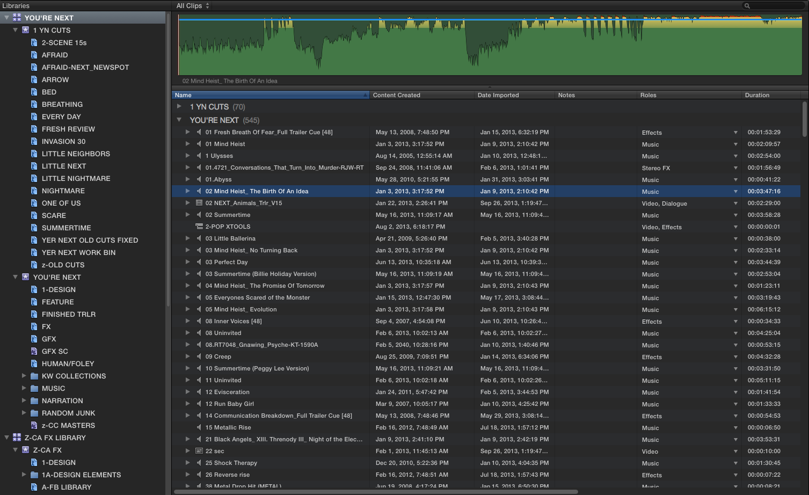Collapse the YOU'RE NEXT (545) group
Image resolution: width=809 pixels, height=495 pixels.
[x=179, y=120]
